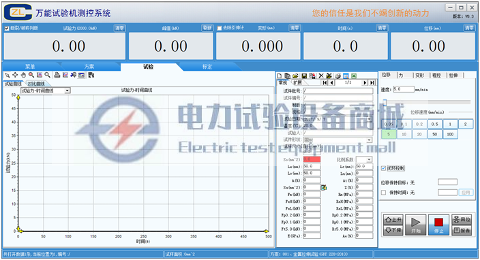Open the 比例系数 dropdown
The height and width of the screenshot is (260, 480).
pyautogui.click(x=370, y=159)
